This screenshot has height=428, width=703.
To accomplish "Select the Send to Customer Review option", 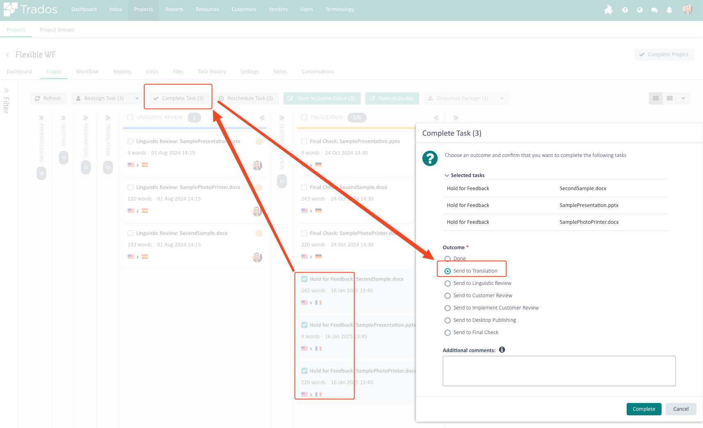I will 448,296.
